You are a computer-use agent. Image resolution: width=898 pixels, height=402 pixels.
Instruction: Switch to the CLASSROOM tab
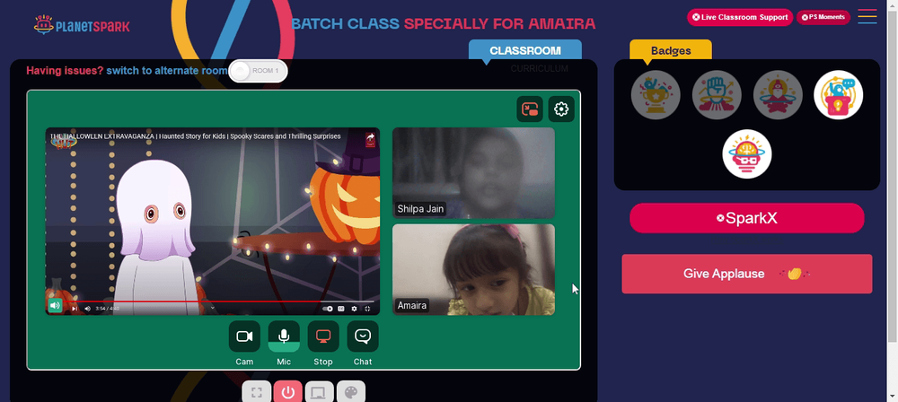[x=525, y=50]
